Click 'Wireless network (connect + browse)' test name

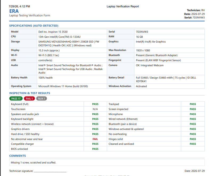32,124
